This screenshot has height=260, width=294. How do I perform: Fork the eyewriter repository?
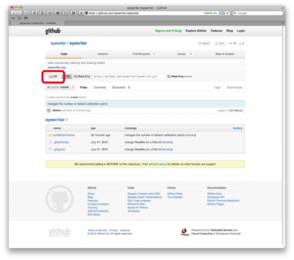coord(220,43)
